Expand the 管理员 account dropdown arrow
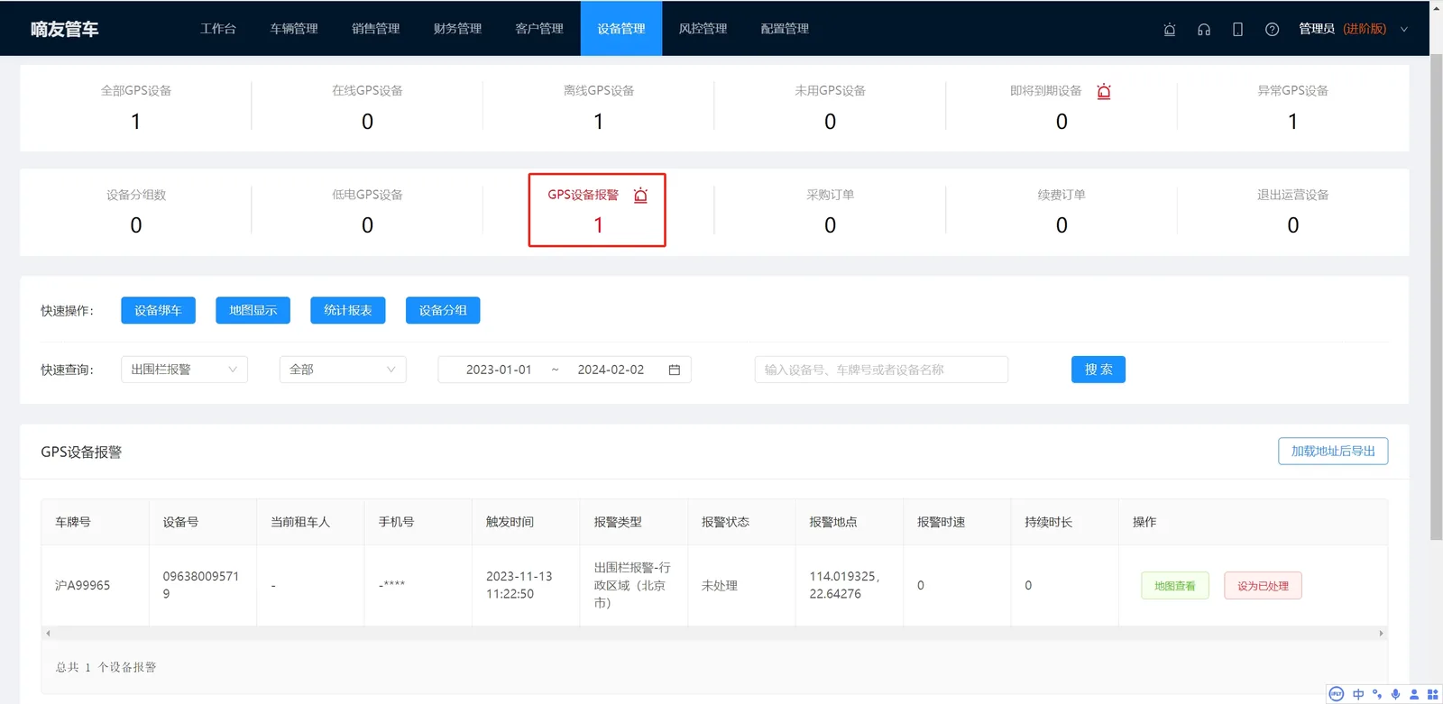This screenshot has width=1443, height=704. [1403, 29]
